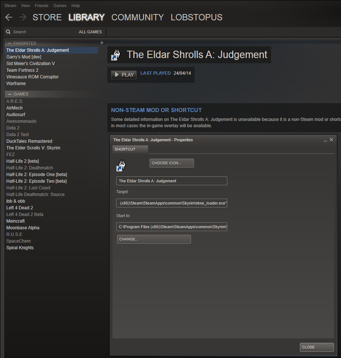This screenshot has height=358, width=341.
Task: Open the LOBSTOPUS profile section
Action: tap(196, 17)
